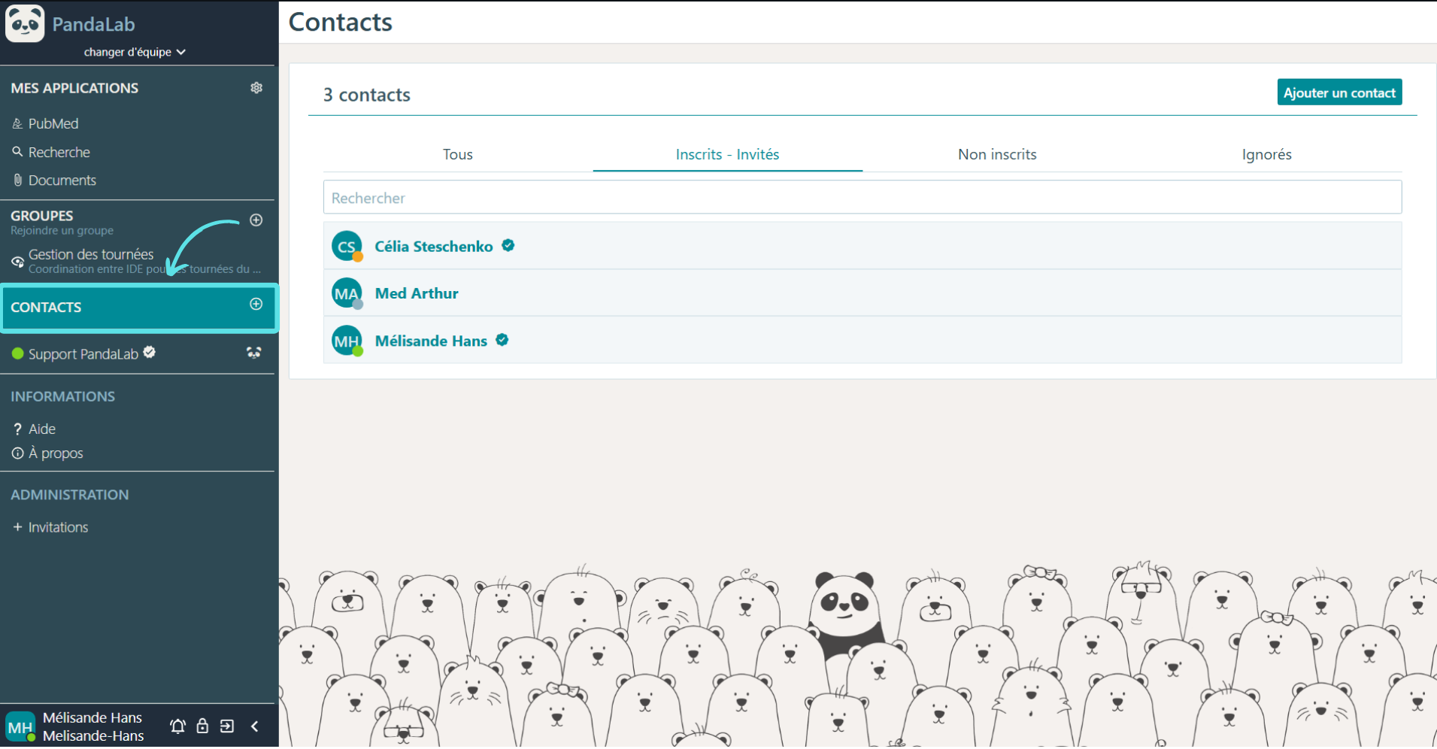Click the logout icon in bottom bar
This screenshot has height=749, width=1437.
(227, 726)
